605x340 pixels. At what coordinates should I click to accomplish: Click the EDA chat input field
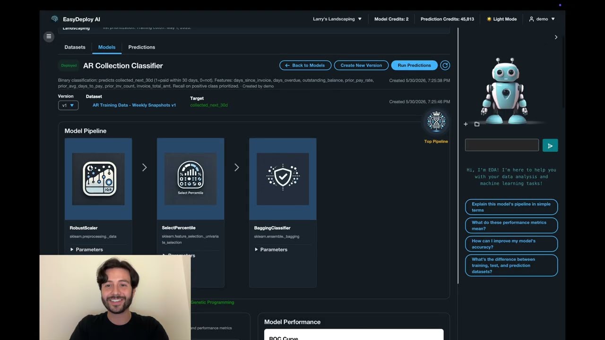pos(502,145)
